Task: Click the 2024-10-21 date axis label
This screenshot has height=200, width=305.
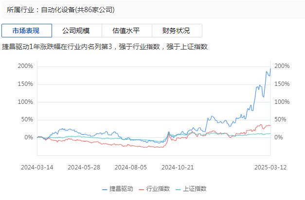Action: (178, 167)
